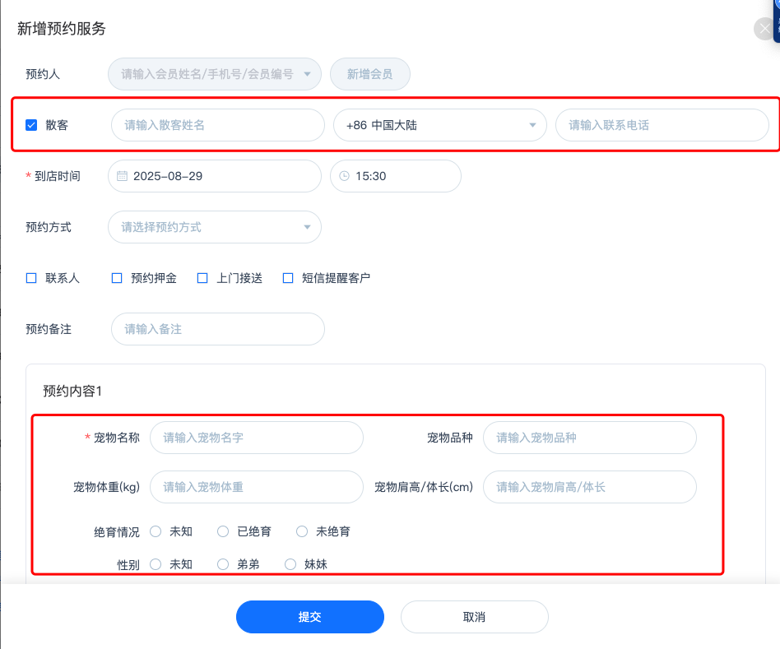780x649 pixels.
Task: Focus the 请输入宠物体重 input
Action: [x=257, y=487]
